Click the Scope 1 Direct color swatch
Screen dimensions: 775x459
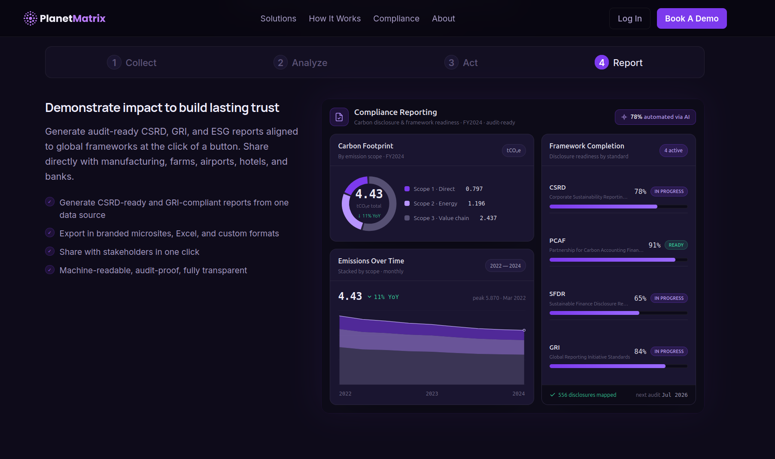click(x=407, y=189)
